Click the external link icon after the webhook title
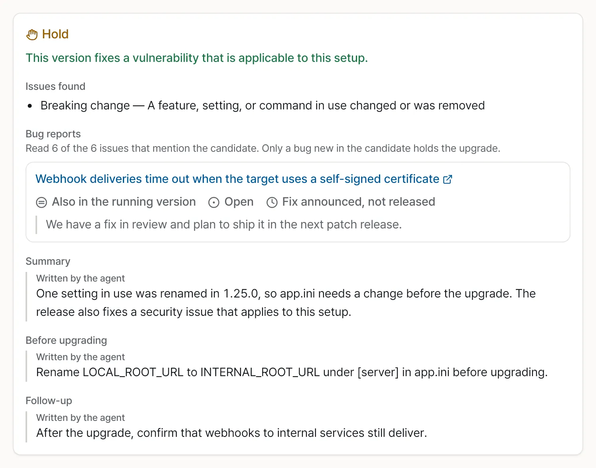Viewport: 596px width, 468px height. [x=448, y=179]
